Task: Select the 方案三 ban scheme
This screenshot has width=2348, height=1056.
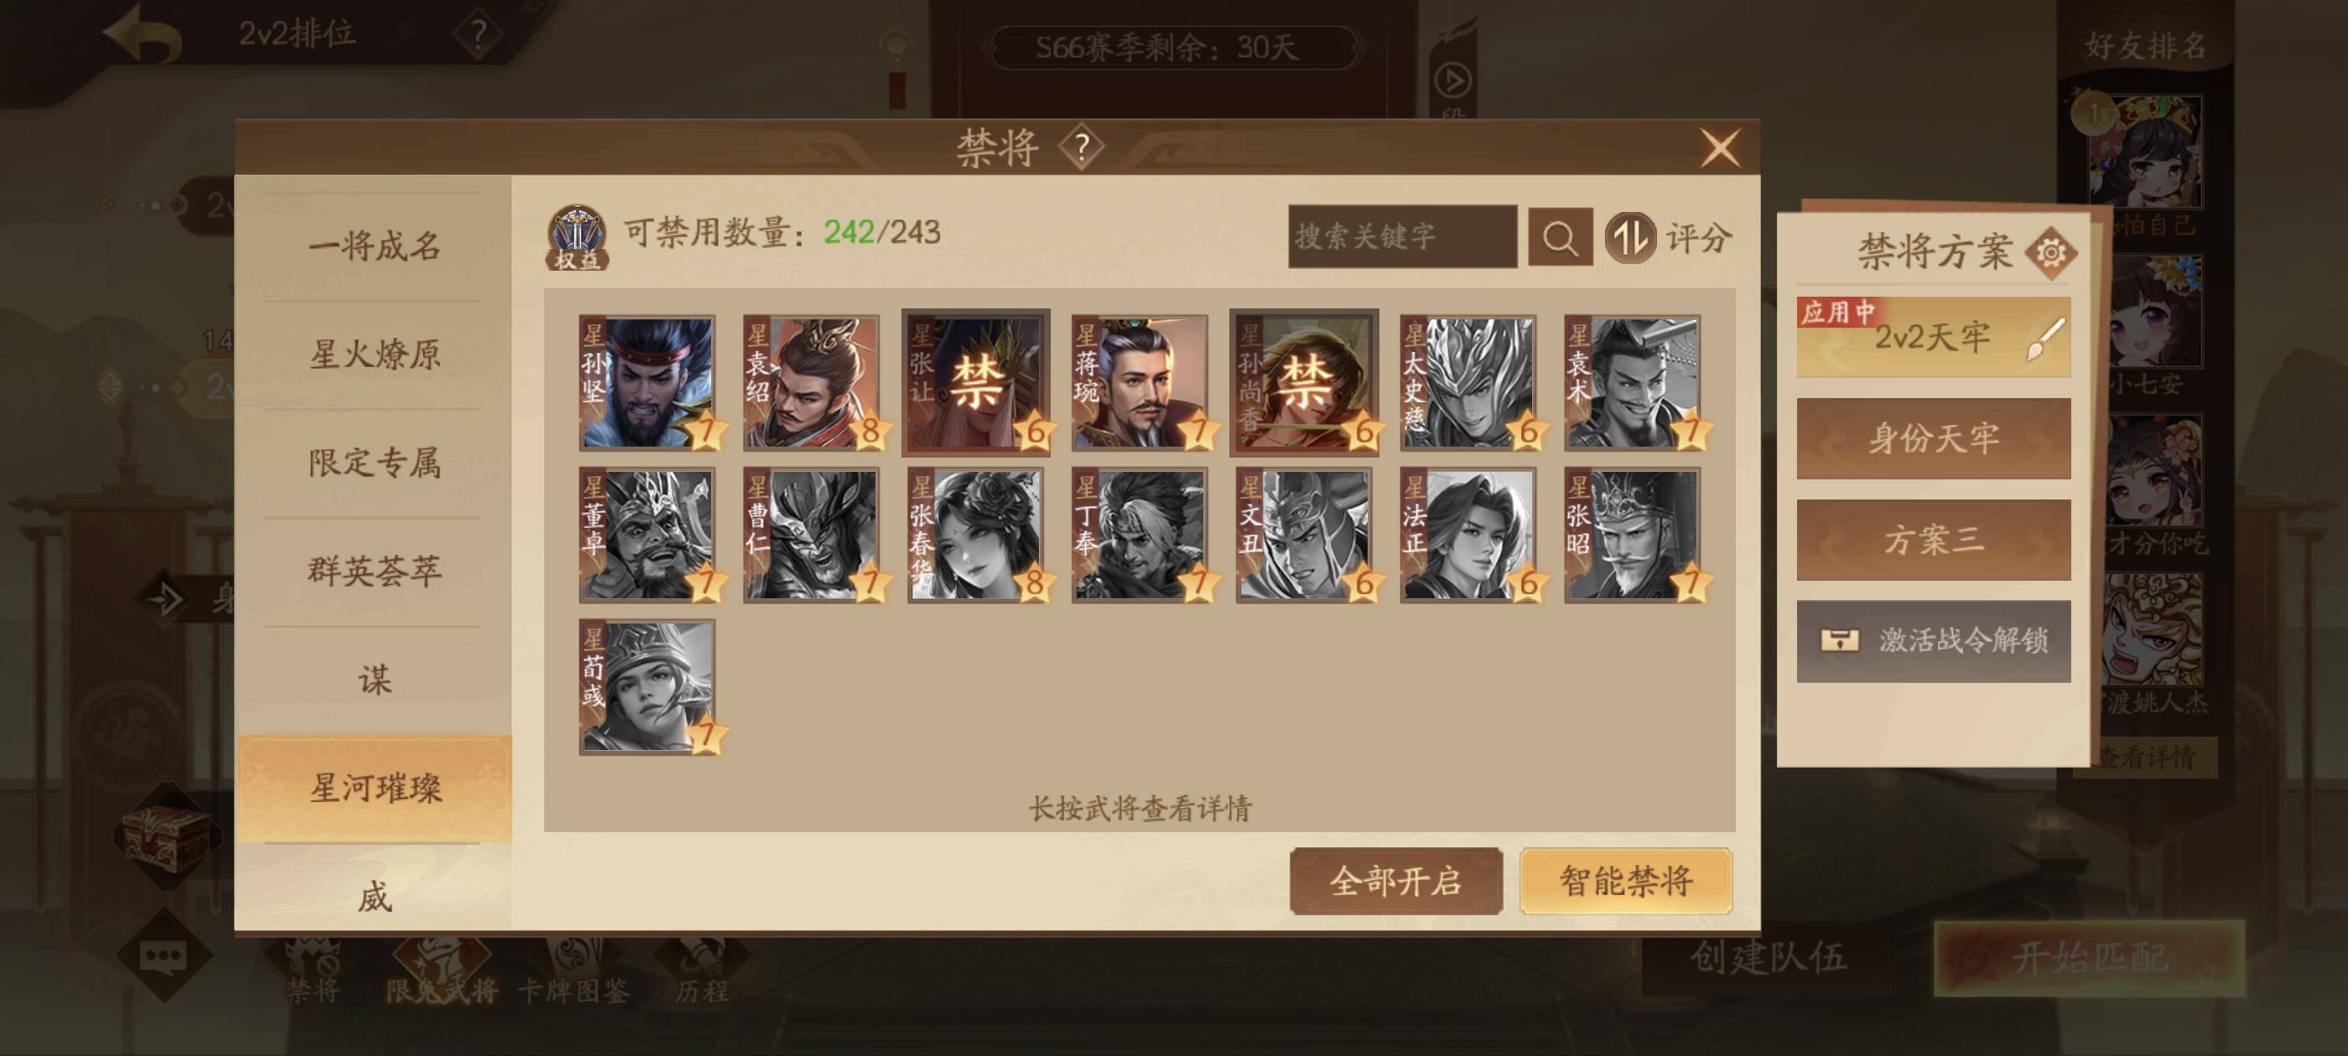Action: [1933, 540]
